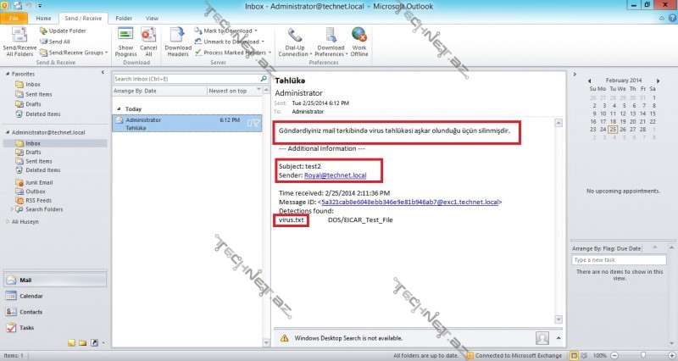The image size is (678, 361).
Task: Collapse Administrator@technet.local mailbox tree
Action: point(8,132)
